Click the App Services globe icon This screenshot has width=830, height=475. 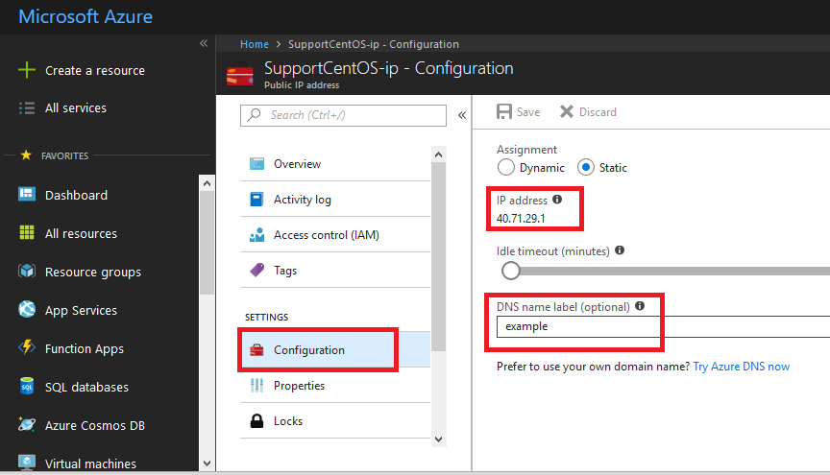[x=27, y=309]
